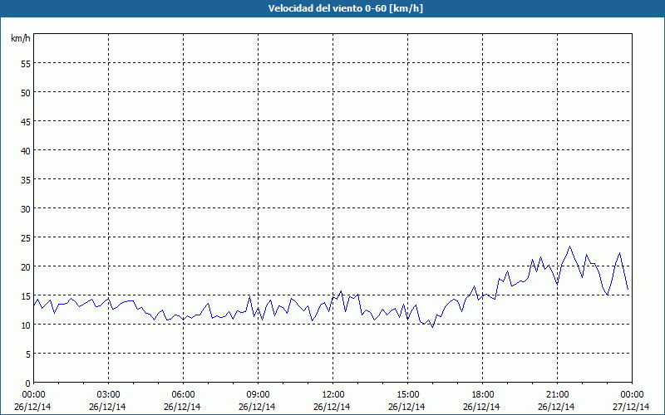
Task: Click the y-axis value '45'
Action: point(26,121)
